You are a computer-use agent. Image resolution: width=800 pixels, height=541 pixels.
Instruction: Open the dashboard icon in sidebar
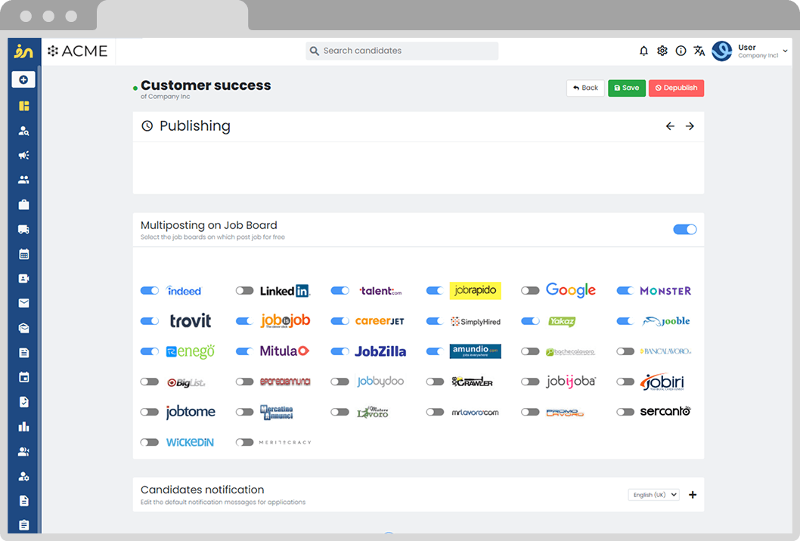pyautogui.click(x=24, y=106)
